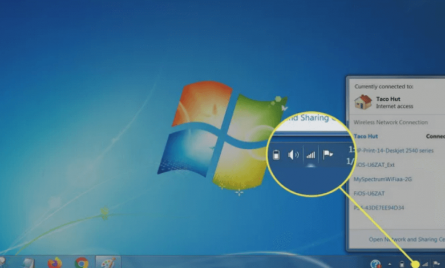This screenshot has height=268, width=445.
Task: Click the small battery icon in taskbar tray
Action: click(x=402, y=264)
